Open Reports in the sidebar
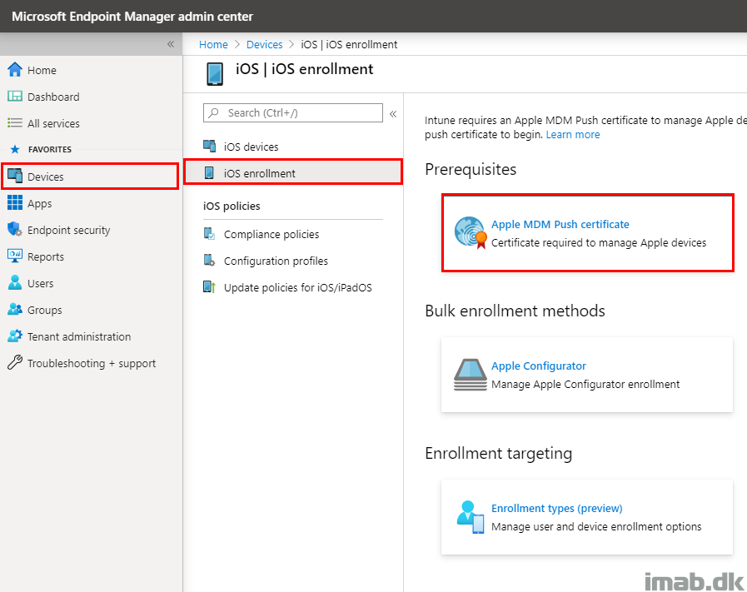The width and height of the screenshot is (747, 592). coord(45,256)
